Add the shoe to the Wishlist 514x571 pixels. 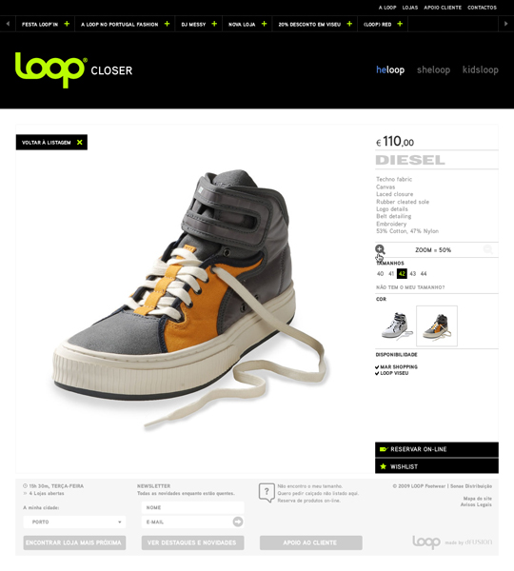click(437, 466)
